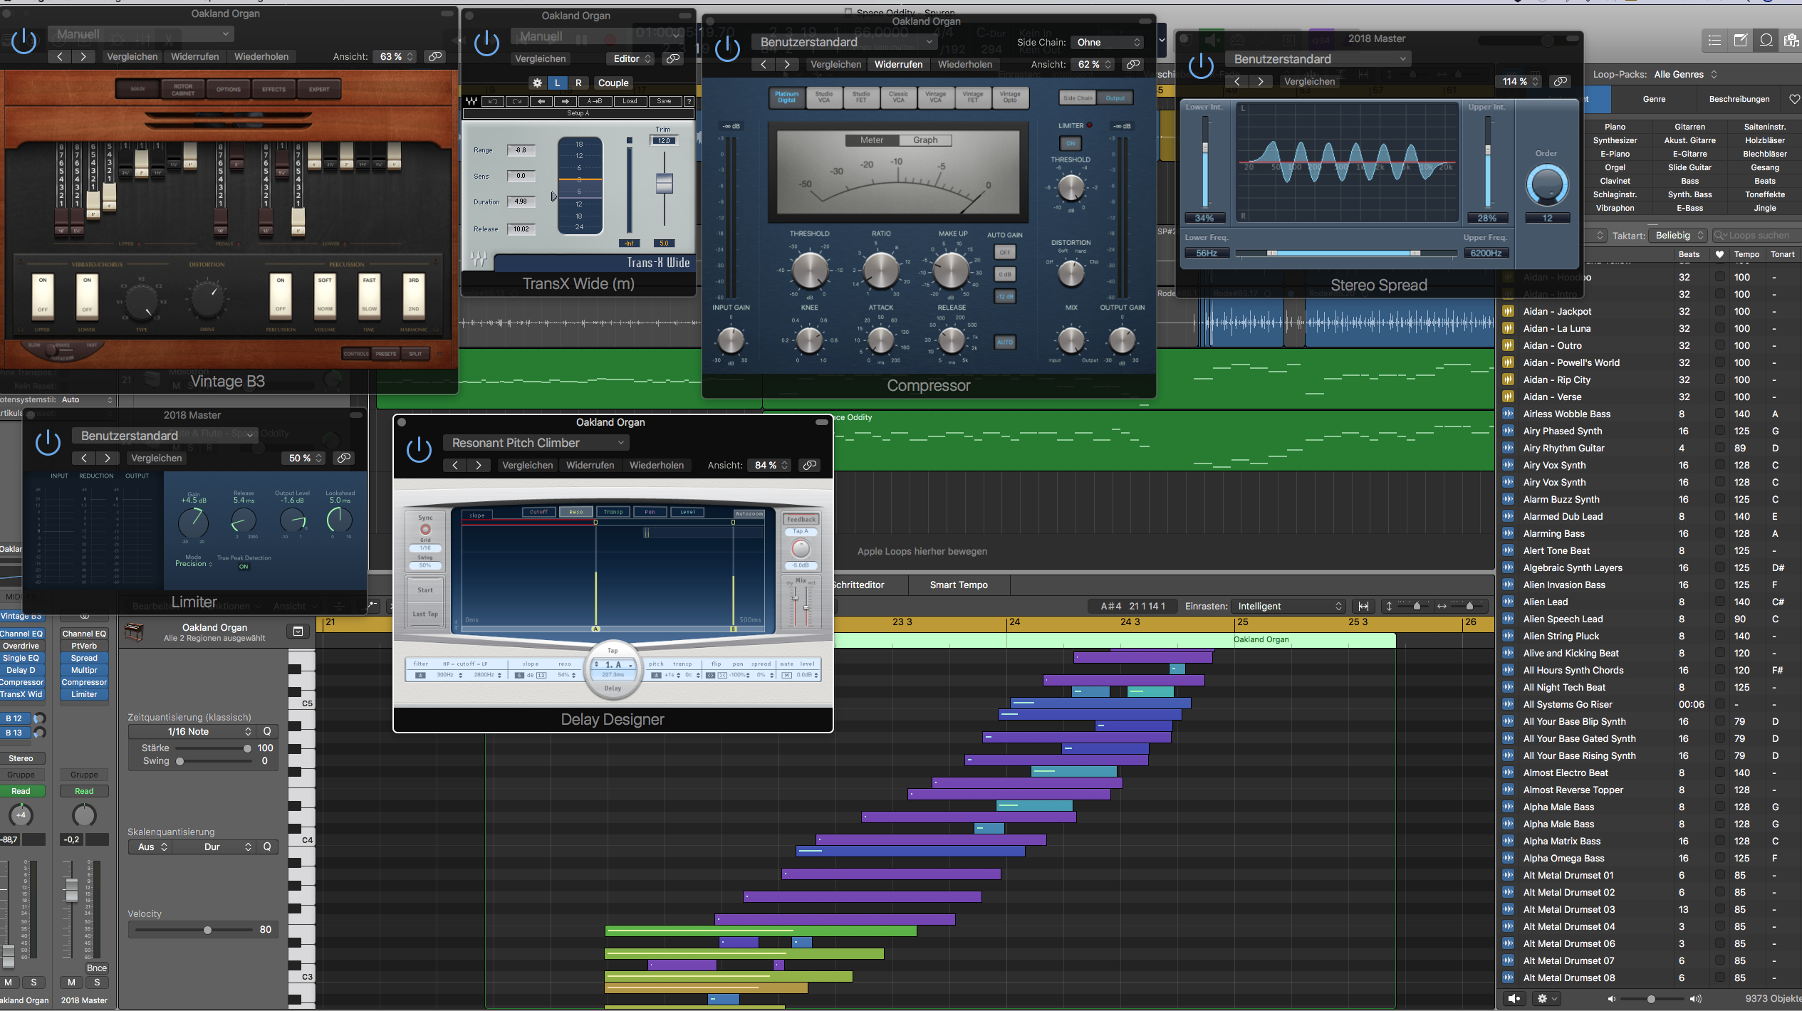This screenshot has height=1011, width=1802.
Task: Click previous preset arrow in Delay Designer
Action: (455, 465)
